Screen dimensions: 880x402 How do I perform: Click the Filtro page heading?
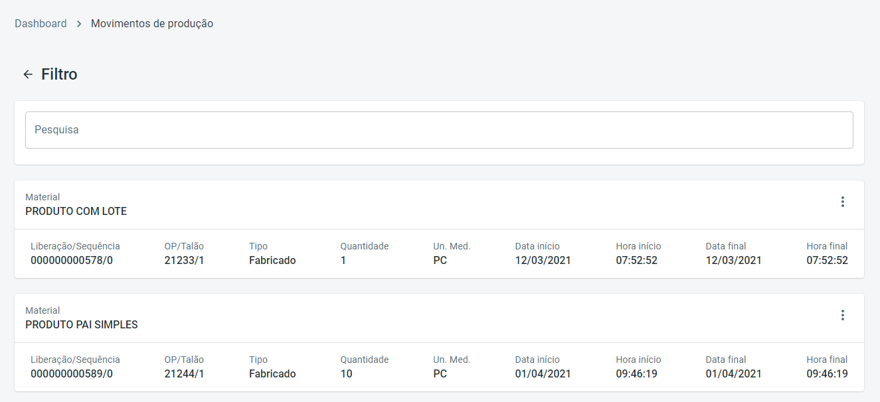[x=59, y=74]
